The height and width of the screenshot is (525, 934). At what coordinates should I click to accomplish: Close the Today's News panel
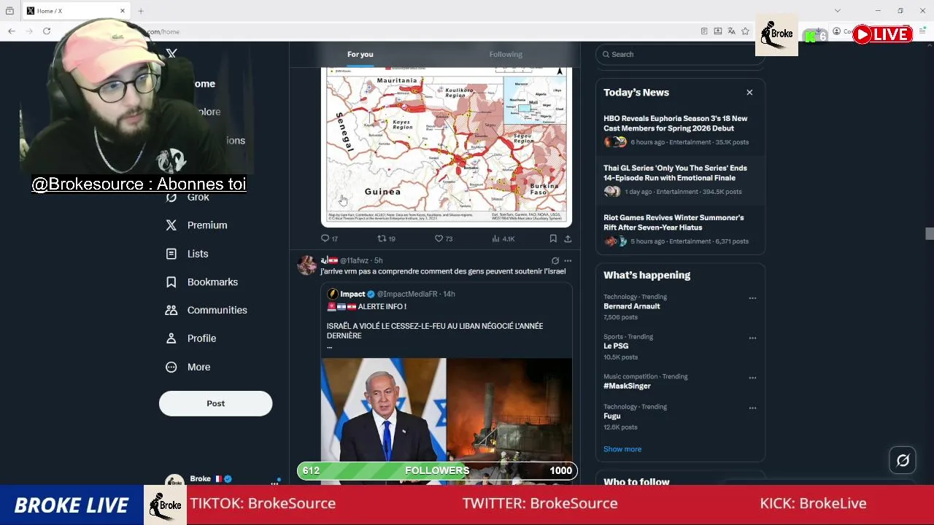[749, 93]
